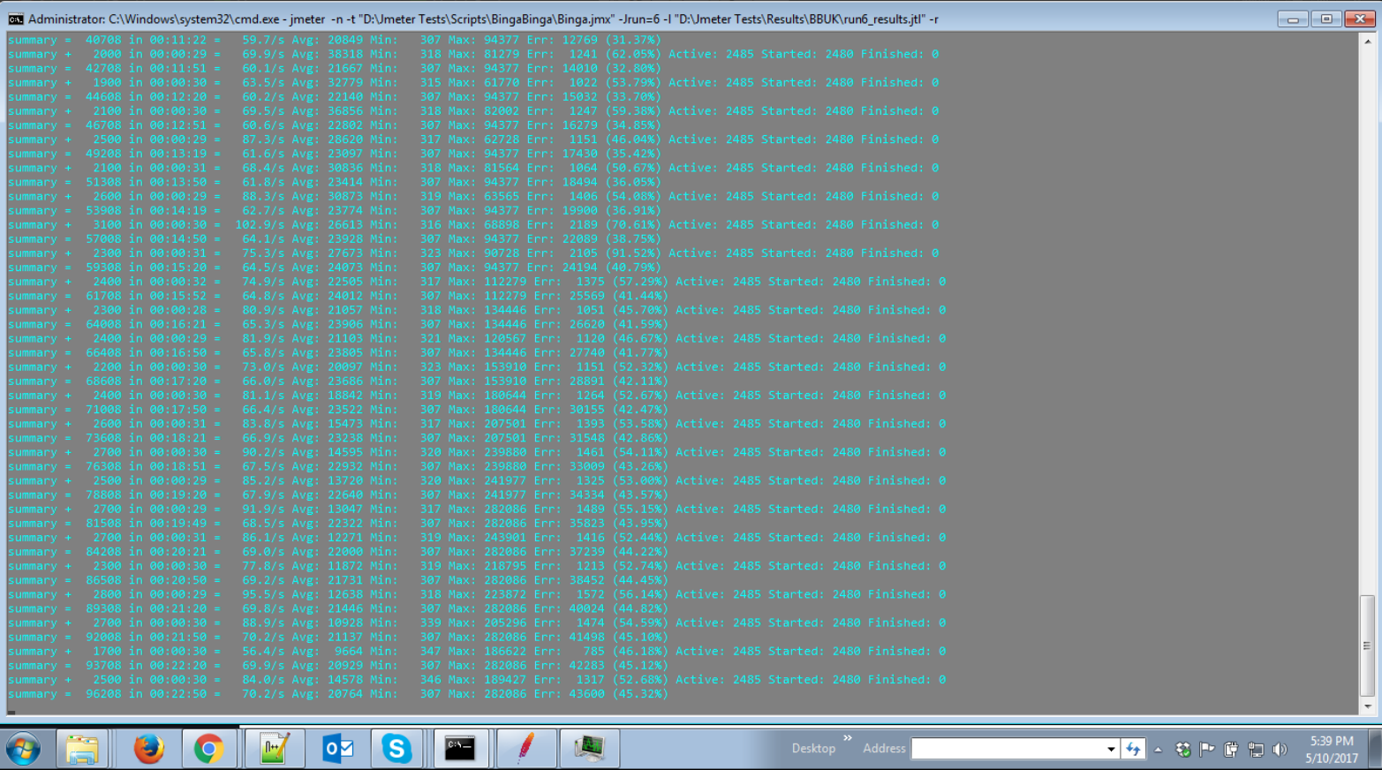Click 'Err: 12769' in the first line

click(x=562, y=40)
